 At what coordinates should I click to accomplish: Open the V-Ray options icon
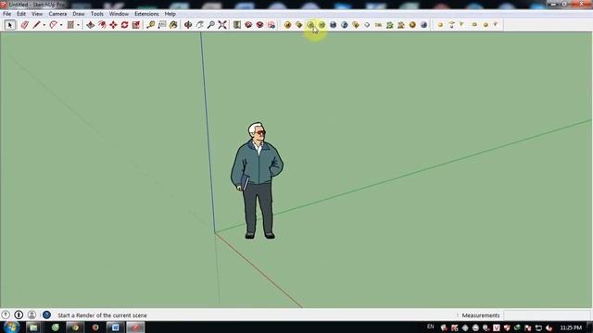tap(298, 25)
